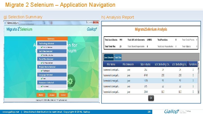The height and width of the screenshot is (114, 203).
Task: Click the Total Local Repositories label
Action: 165,46
